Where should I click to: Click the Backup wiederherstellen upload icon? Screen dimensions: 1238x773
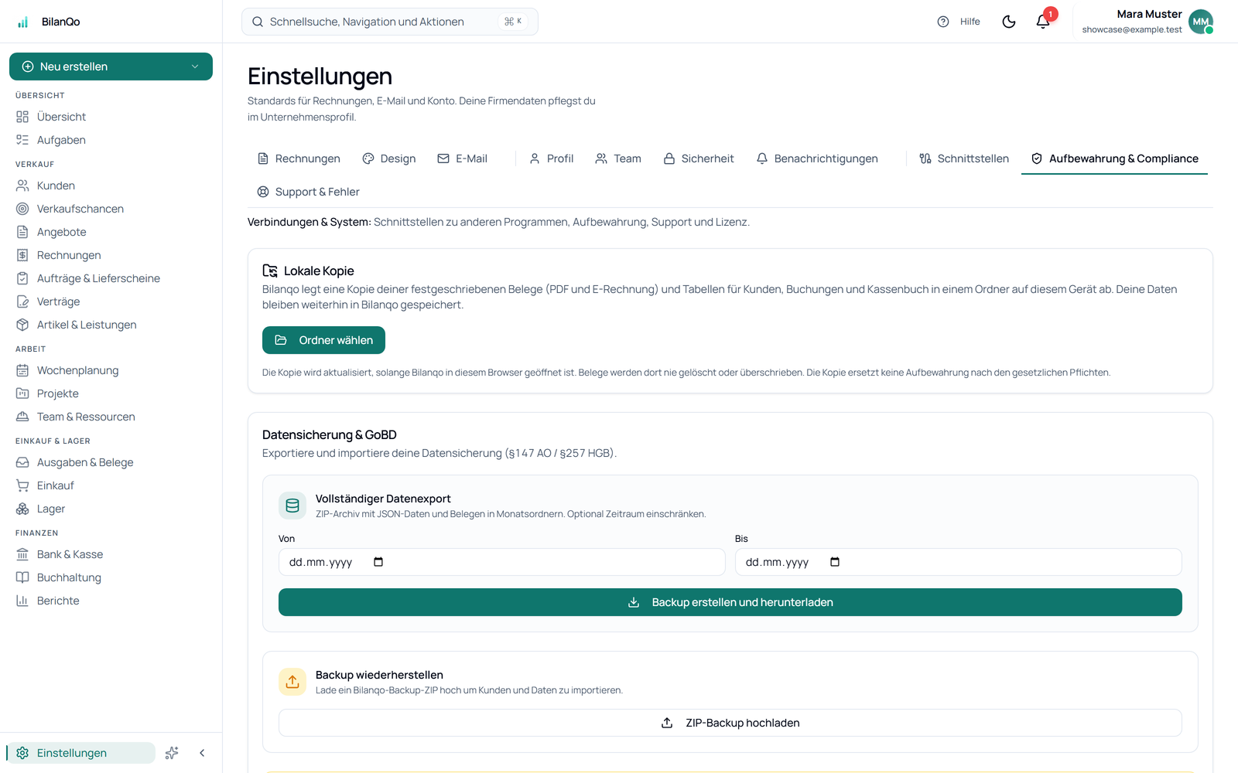[292, 682]
